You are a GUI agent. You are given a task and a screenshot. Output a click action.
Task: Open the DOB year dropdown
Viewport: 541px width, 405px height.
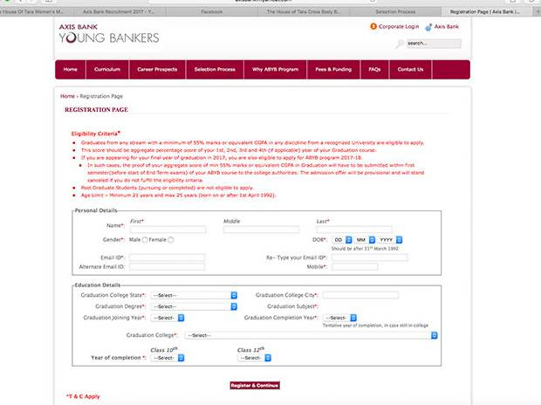(390, 240)
